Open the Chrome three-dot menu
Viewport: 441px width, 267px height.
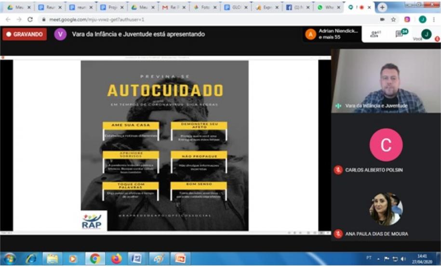[x=433, y=19]
